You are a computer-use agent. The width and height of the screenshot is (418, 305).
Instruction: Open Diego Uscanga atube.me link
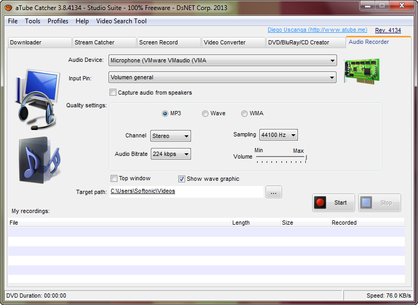pos(317,30)
